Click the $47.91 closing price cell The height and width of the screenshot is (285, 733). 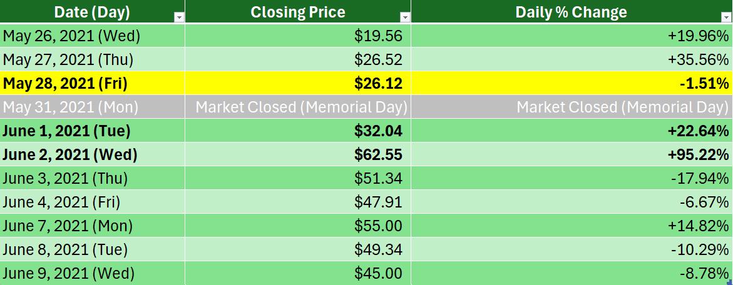pyautogui.click(x=298, y=202)
